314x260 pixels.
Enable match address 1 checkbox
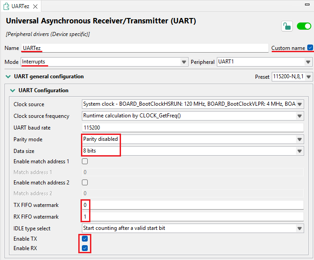pos(85,161)
